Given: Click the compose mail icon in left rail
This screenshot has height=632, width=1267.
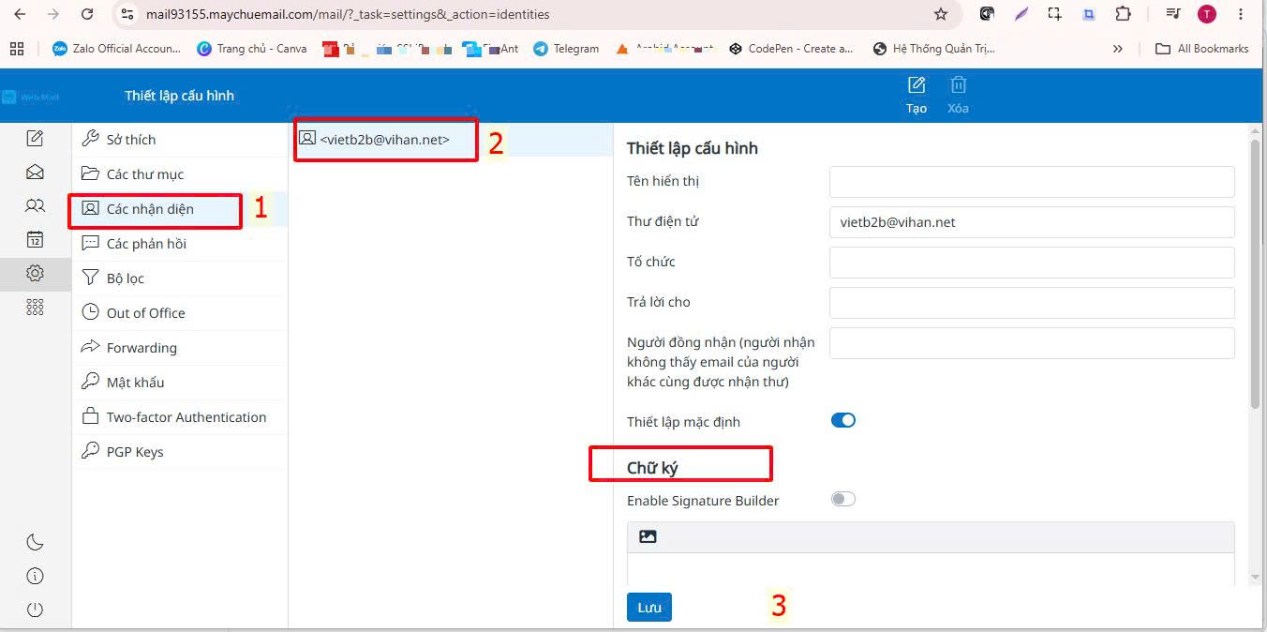Looking at the screenshot, I should pyautogui.click(x=35, y=139).
